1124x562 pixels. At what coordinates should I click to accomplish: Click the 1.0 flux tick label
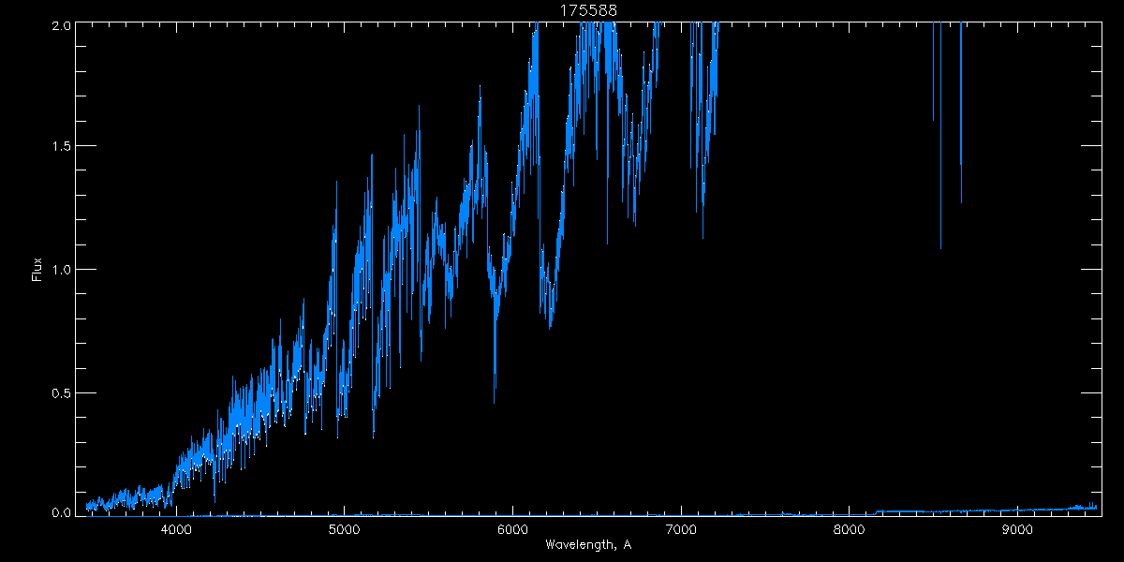pos(61,270)
